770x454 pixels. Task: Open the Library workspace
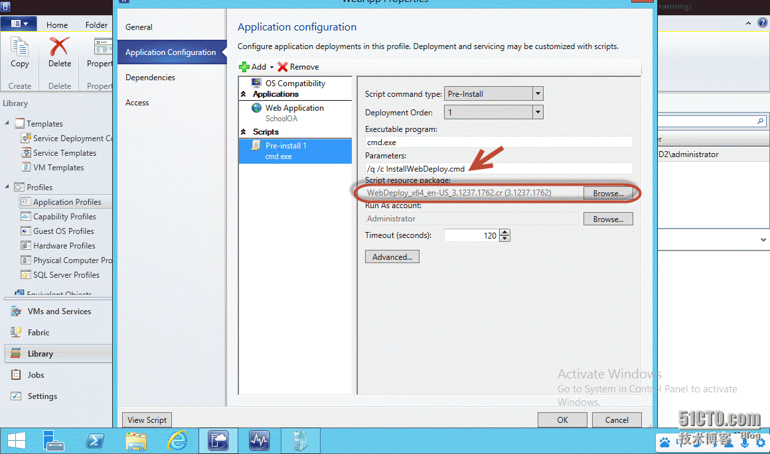pyautogui.click(x=58, y=353)
